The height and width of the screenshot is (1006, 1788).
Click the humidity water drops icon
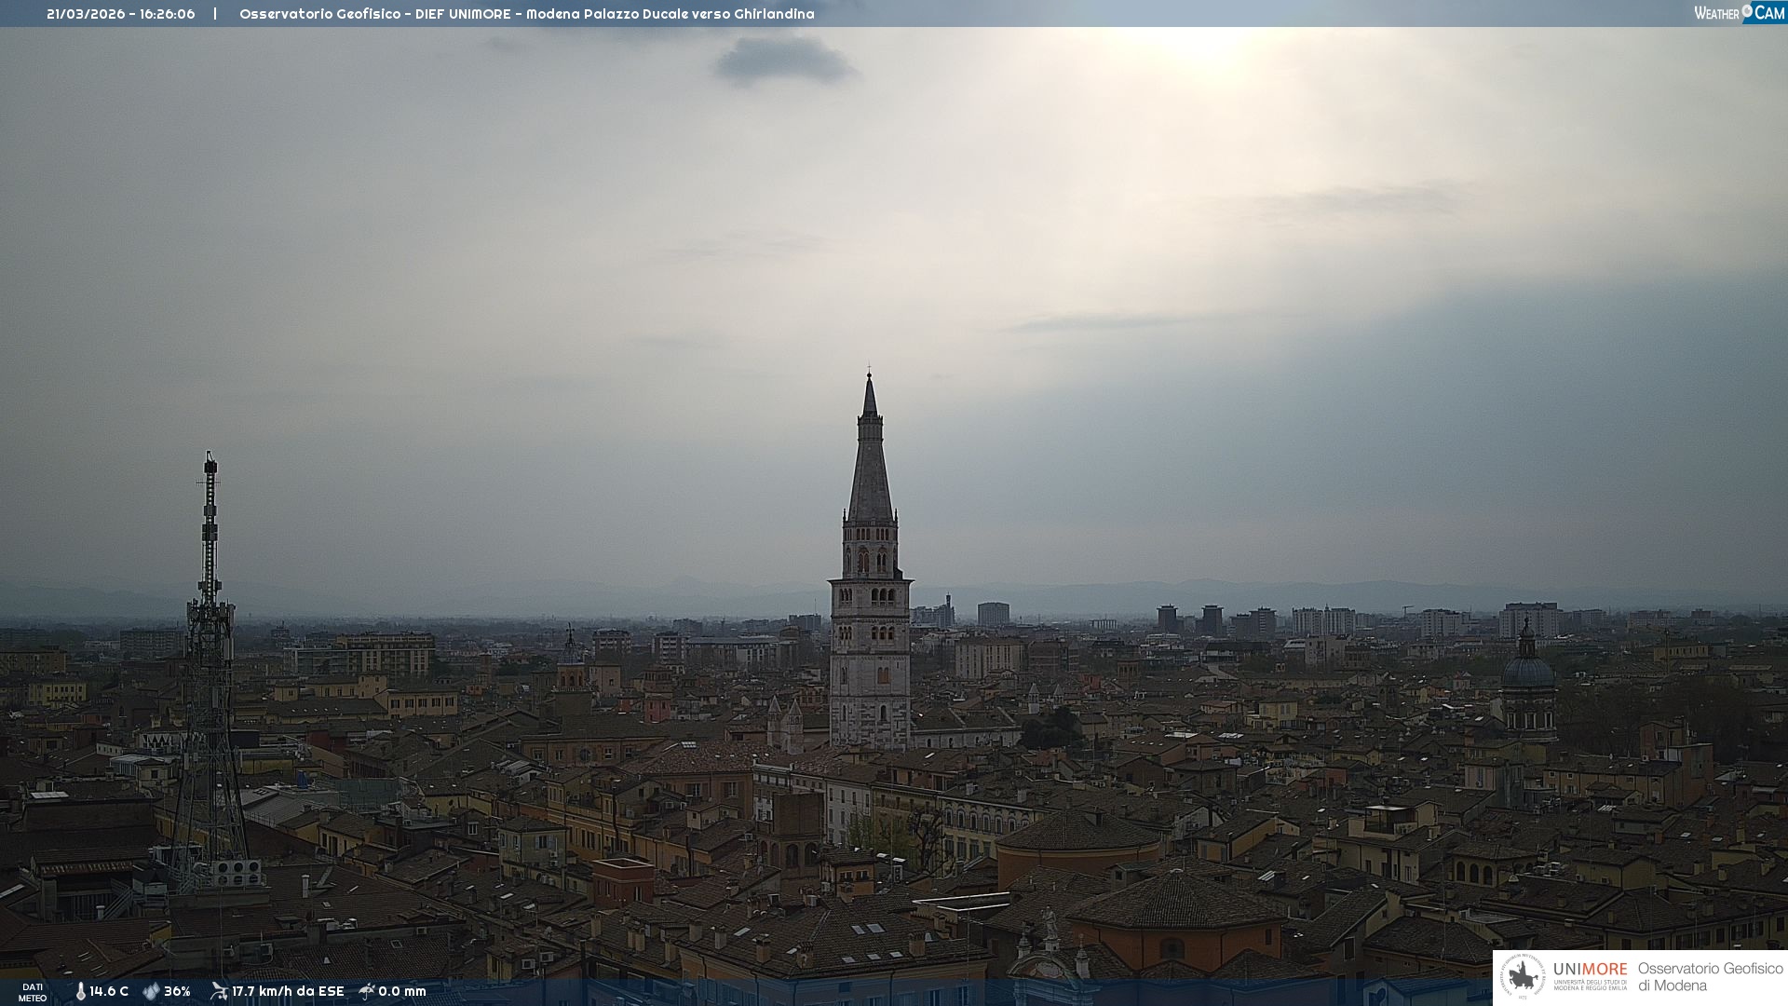[151, 991]
